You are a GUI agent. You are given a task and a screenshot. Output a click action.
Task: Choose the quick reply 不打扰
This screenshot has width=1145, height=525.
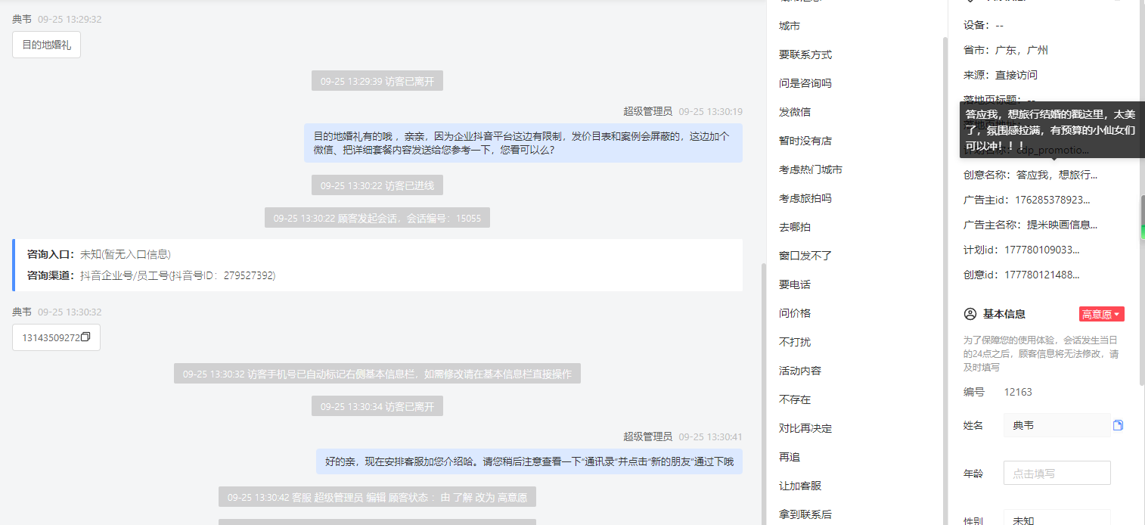pyautogui.click(x=795, y=342)
